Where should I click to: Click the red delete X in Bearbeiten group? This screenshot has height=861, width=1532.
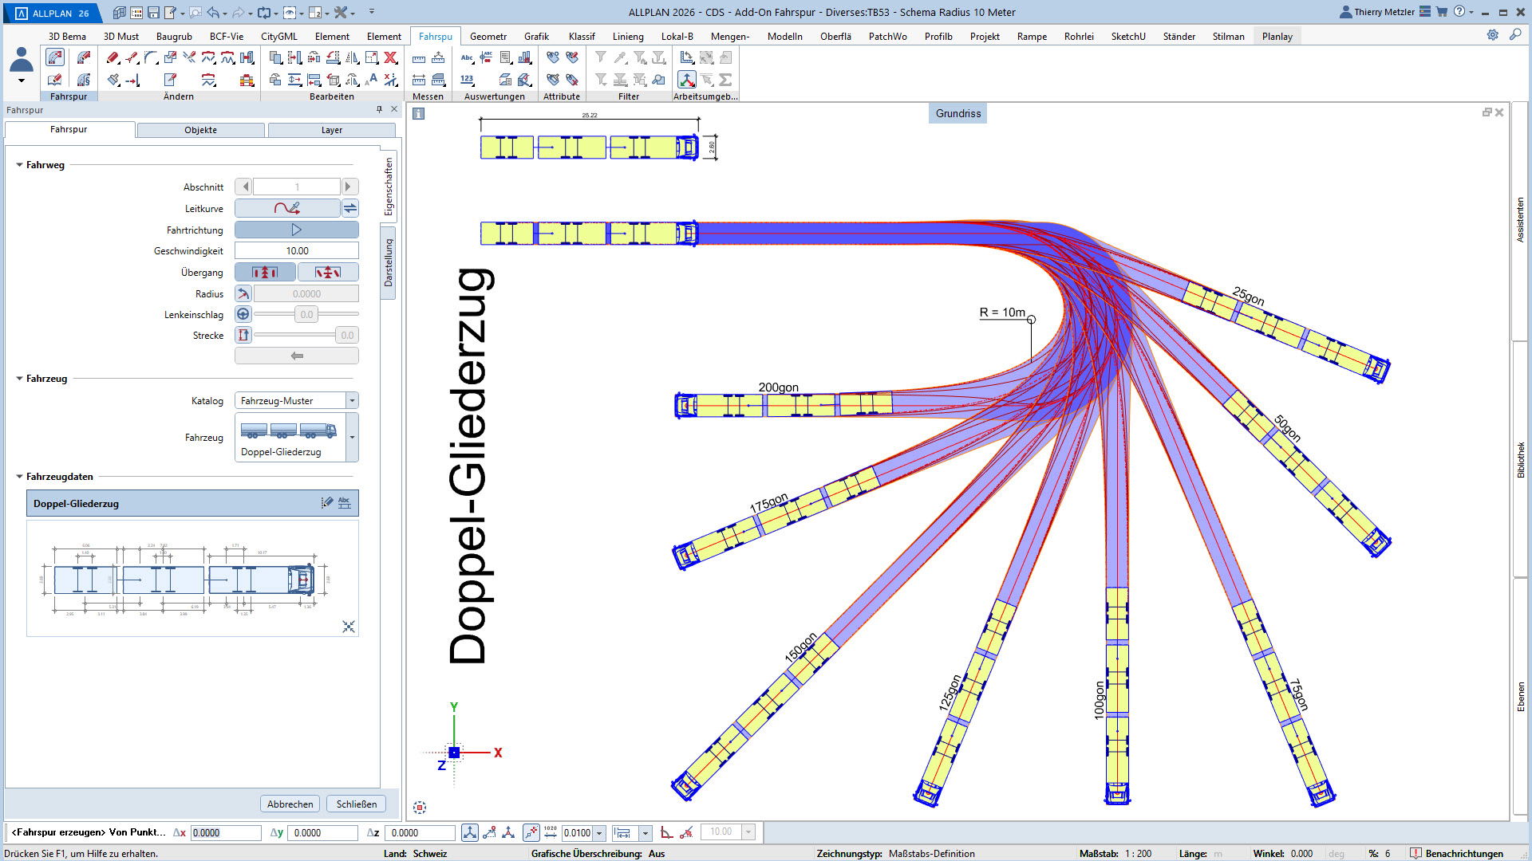(390, 57)
